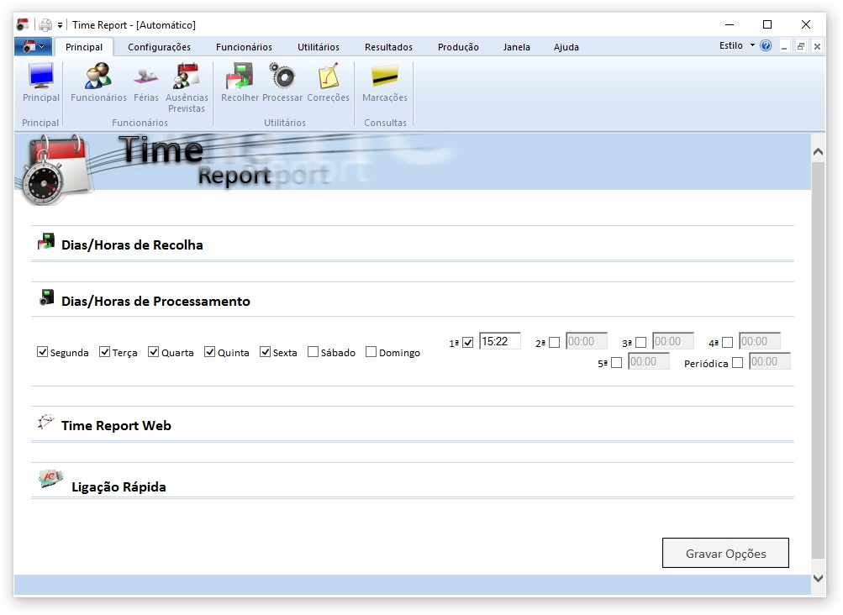Click the icon beside Dias/Horas de Recolha

tap(46, 241)
